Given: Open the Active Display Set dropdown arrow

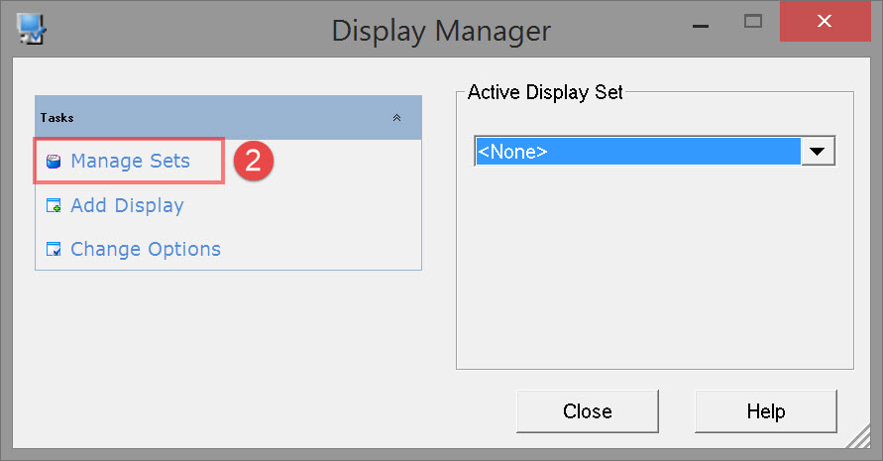Looking at the screenshot, I should (818, 152).
